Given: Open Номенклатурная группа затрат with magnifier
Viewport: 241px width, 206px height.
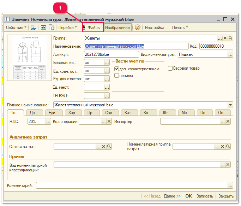Looking at the screenshot, I should [x=228, y=146].
